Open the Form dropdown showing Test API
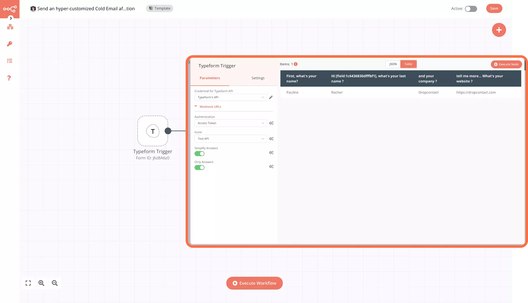Viewport: 528px width, 303px height. pos(230,139)
